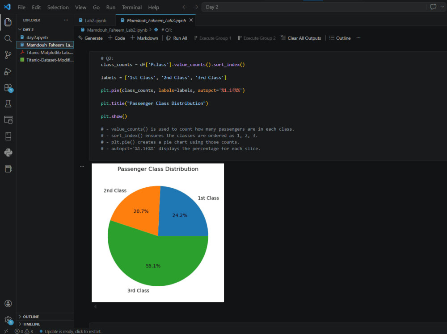Screen dimensions: 447x334
Task: Close the Mamdouh_Faheem_Lab2.ipynb tab
Action: pos(191,20)
